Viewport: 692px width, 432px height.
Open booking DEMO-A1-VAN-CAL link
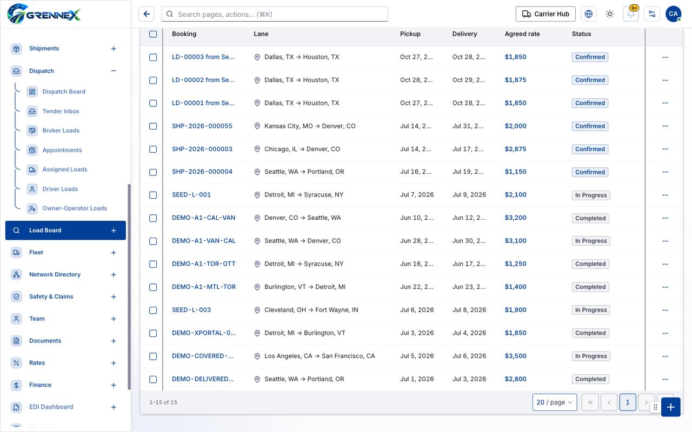click(204, 241)
